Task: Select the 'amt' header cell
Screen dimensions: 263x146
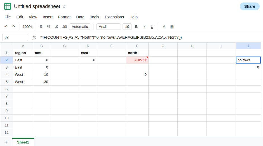Action: tap(42, 53)
